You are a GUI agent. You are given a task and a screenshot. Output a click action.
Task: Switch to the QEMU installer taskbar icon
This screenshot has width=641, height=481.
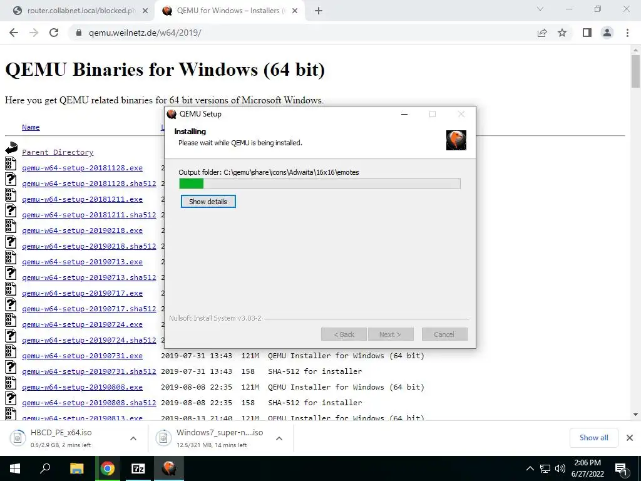point(169,468)
